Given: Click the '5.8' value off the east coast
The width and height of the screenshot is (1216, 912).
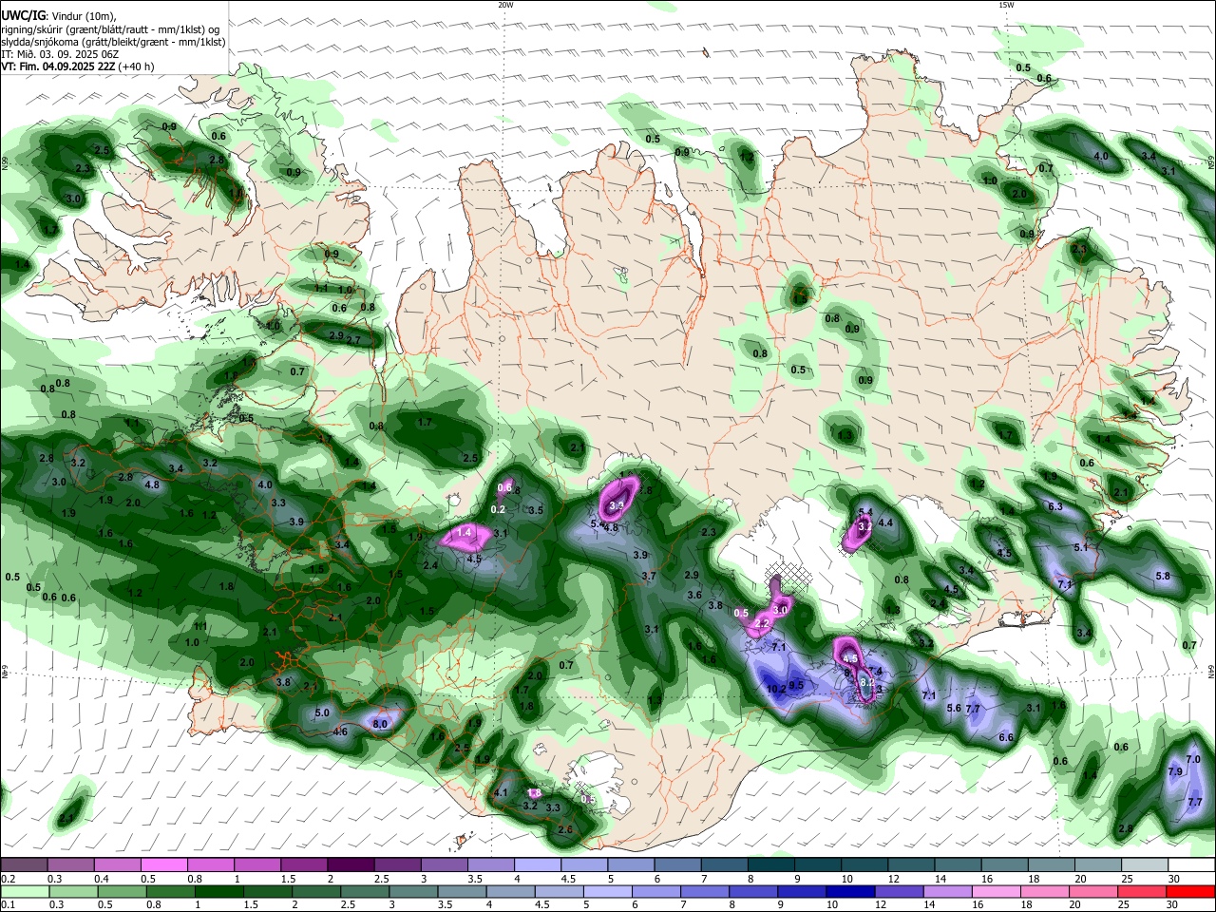Looking at the screenshot, I should [x=1163, y=577].
